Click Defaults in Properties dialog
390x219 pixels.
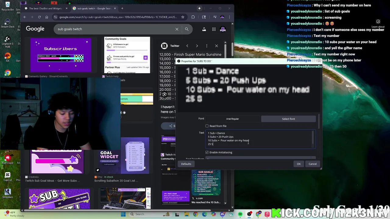[x=186, y=164]
